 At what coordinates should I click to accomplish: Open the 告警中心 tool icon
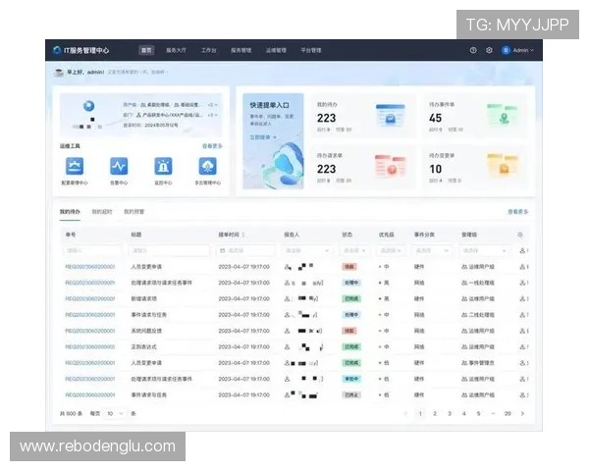click(119, 166)
